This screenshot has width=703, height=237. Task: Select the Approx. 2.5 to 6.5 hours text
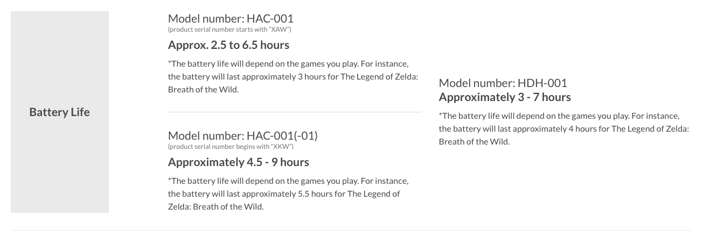[x=228, y=45]
